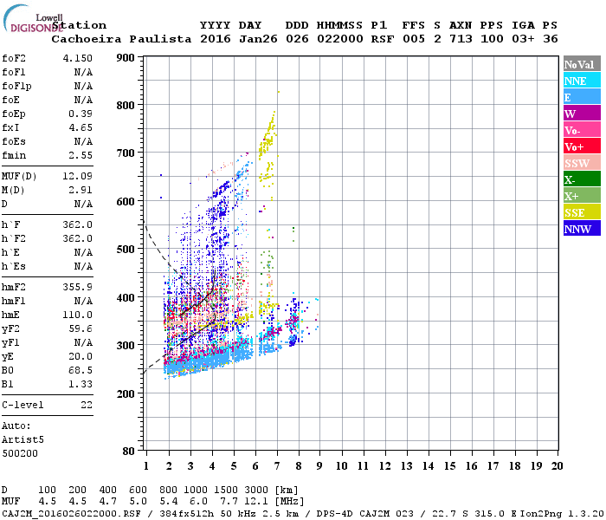Screen dimensions: 606x520
Task: Click the 900 km height axis label
Action: coord(126,58)
